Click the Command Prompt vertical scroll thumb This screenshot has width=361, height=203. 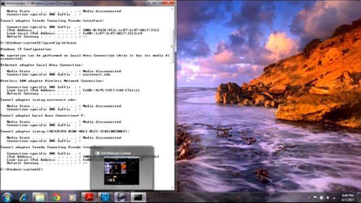click(x=172, y=46)
